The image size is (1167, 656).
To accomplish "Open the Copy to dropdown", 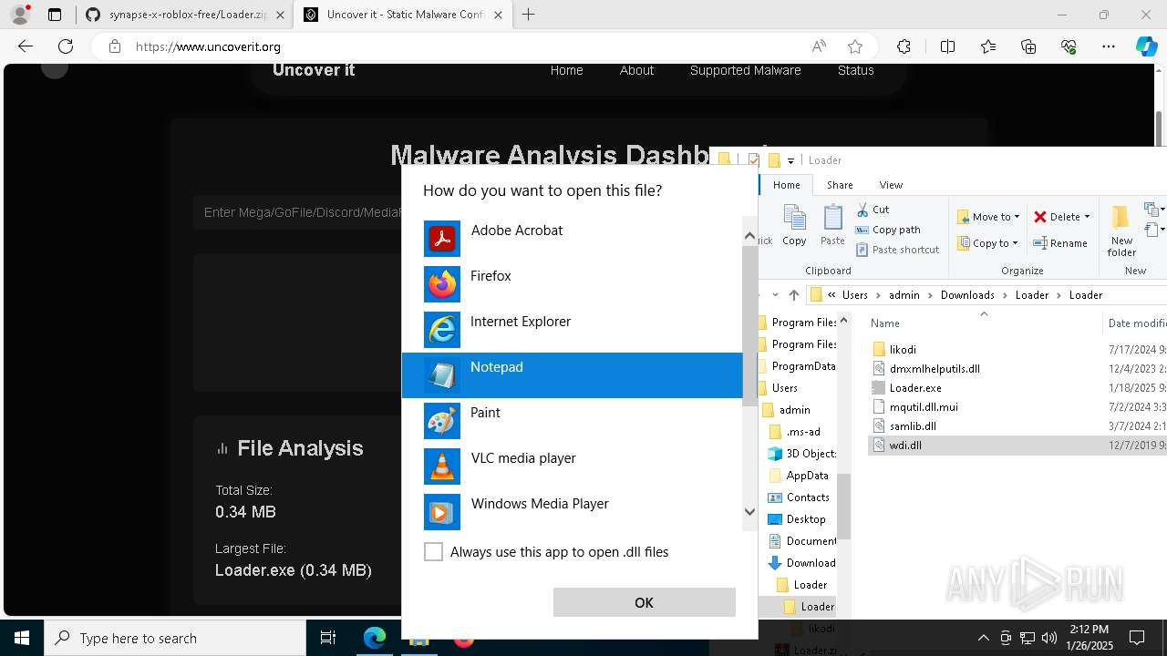I will point(987,243).
